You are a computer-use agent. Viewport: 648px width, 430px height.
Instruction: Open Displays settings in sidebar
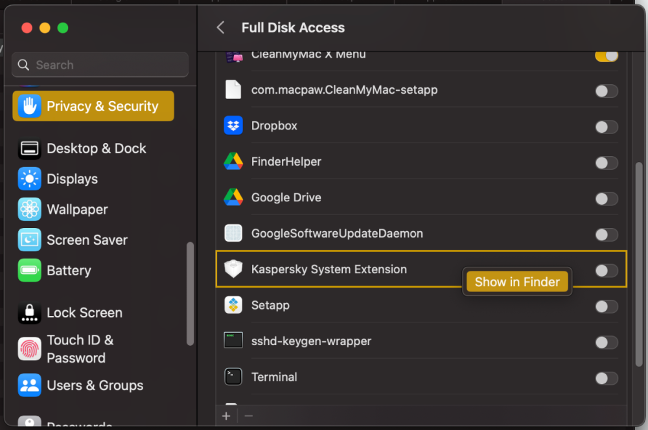(72, 179)
